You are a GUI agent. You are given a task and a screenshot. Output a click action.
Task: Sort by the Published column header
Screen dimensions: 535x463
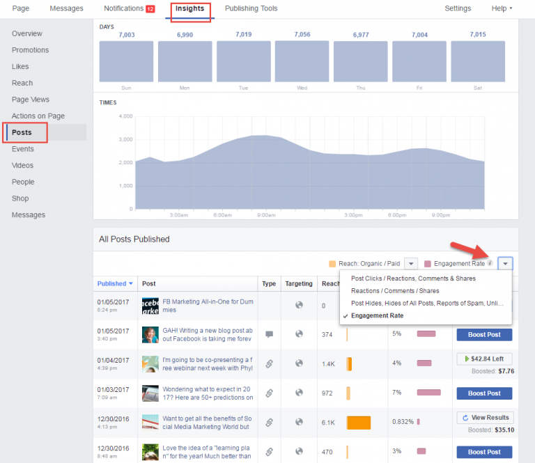pyautogui.click(x=115, y=283)
